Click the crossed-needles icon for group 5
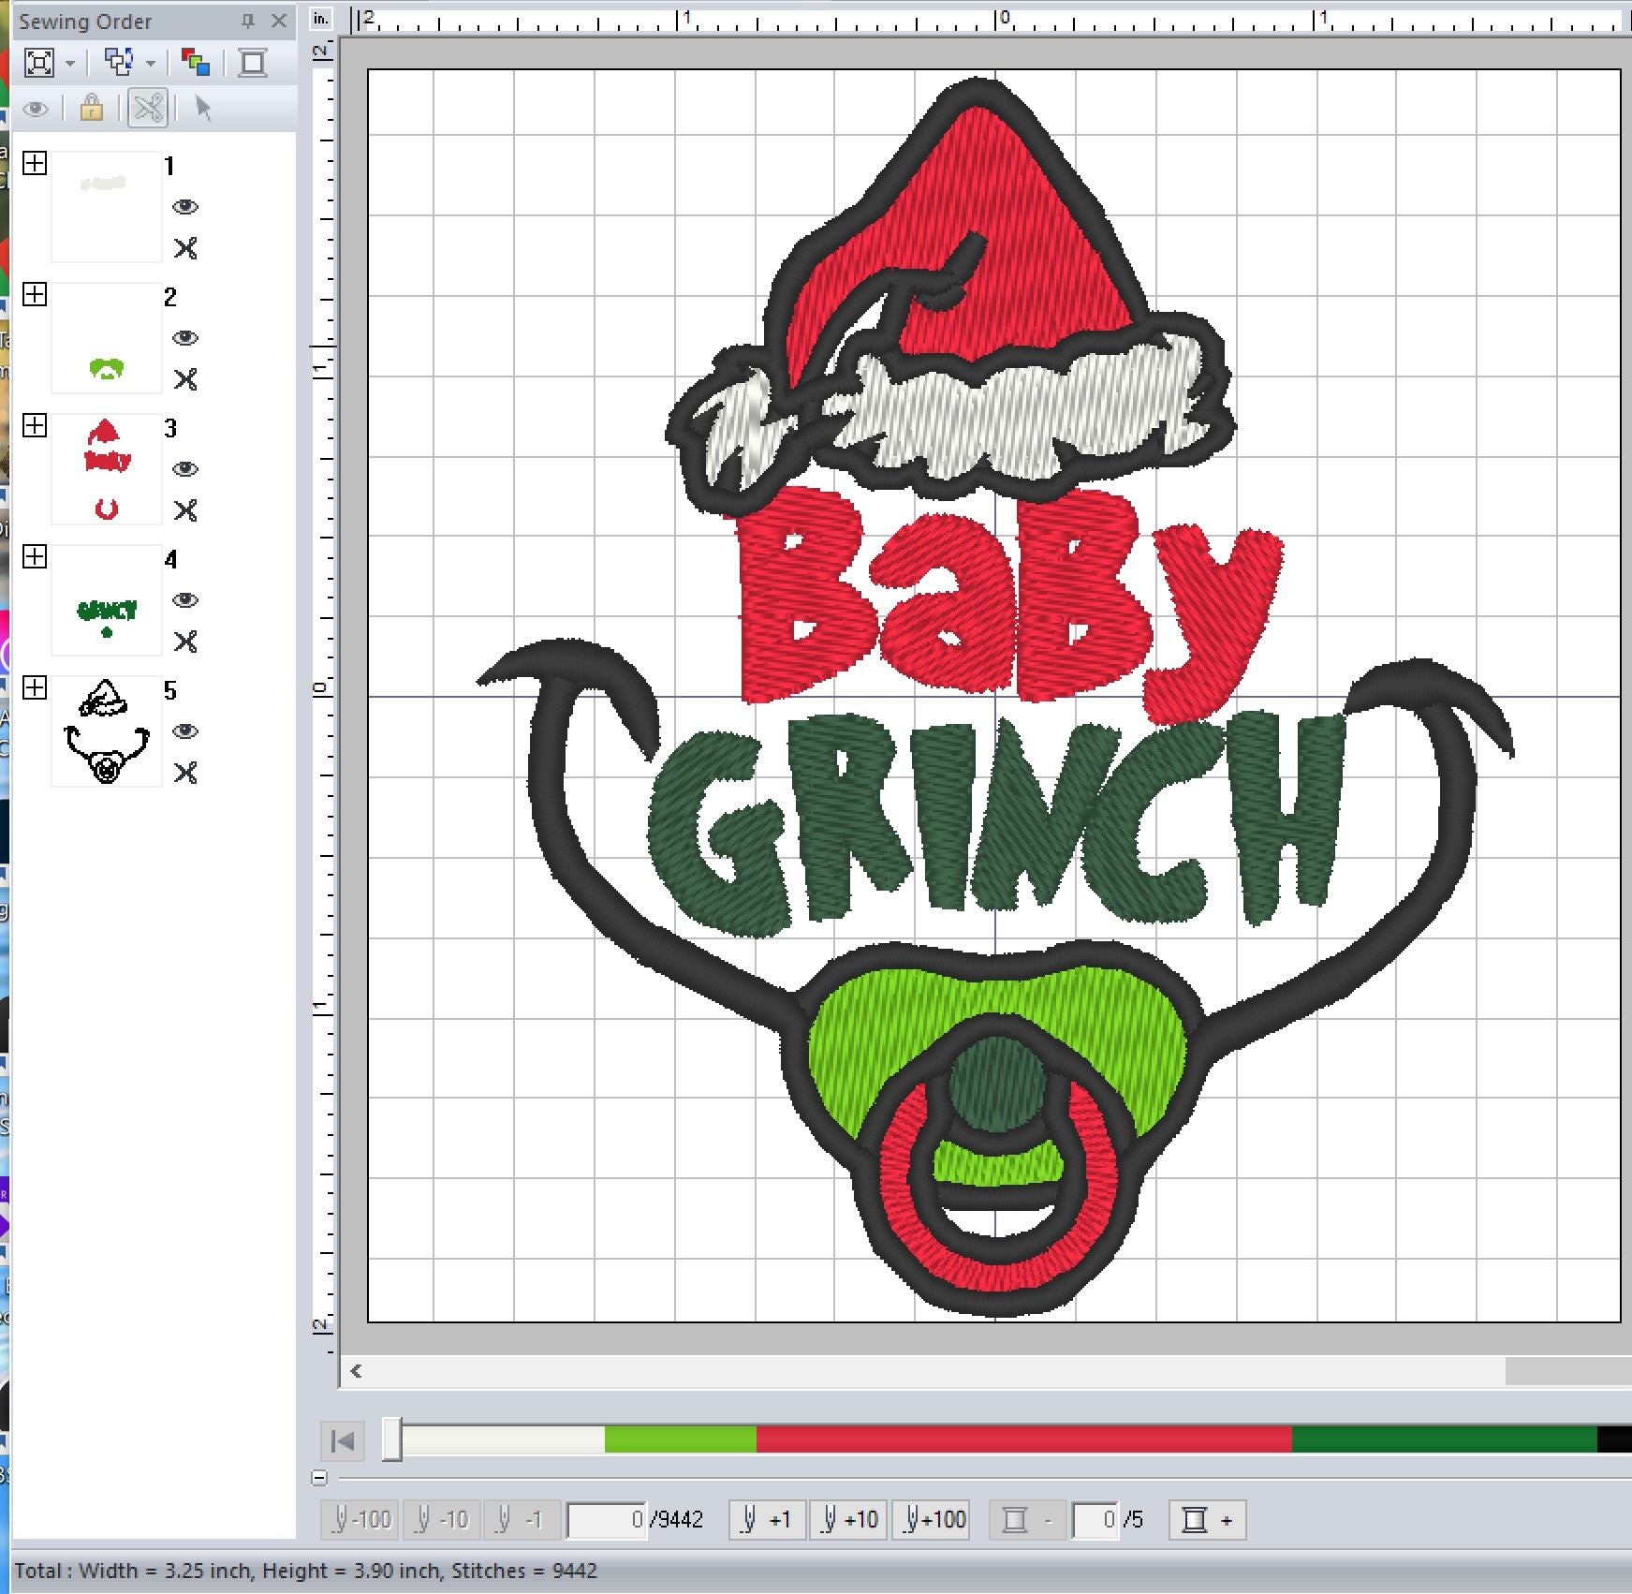 pos(185,773)
